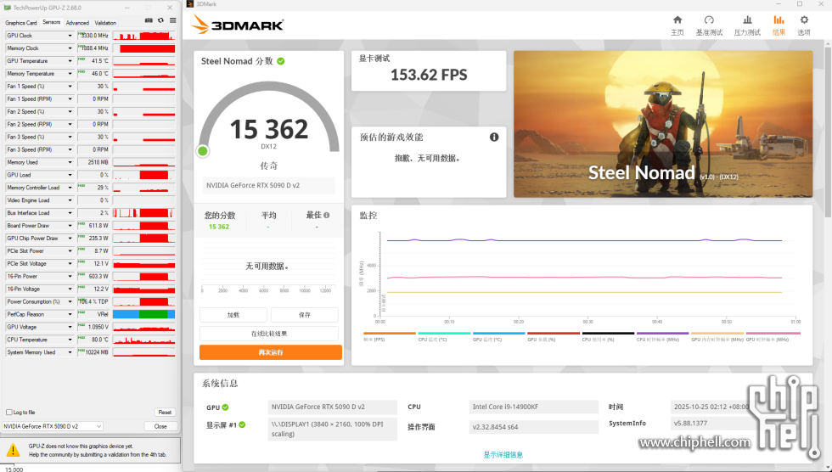Image resolution: width=832 pixels, height=472 pixels.
Task: Click the Steel Nomad benchmark thumbnail image
Action: [x=662, y=124]
